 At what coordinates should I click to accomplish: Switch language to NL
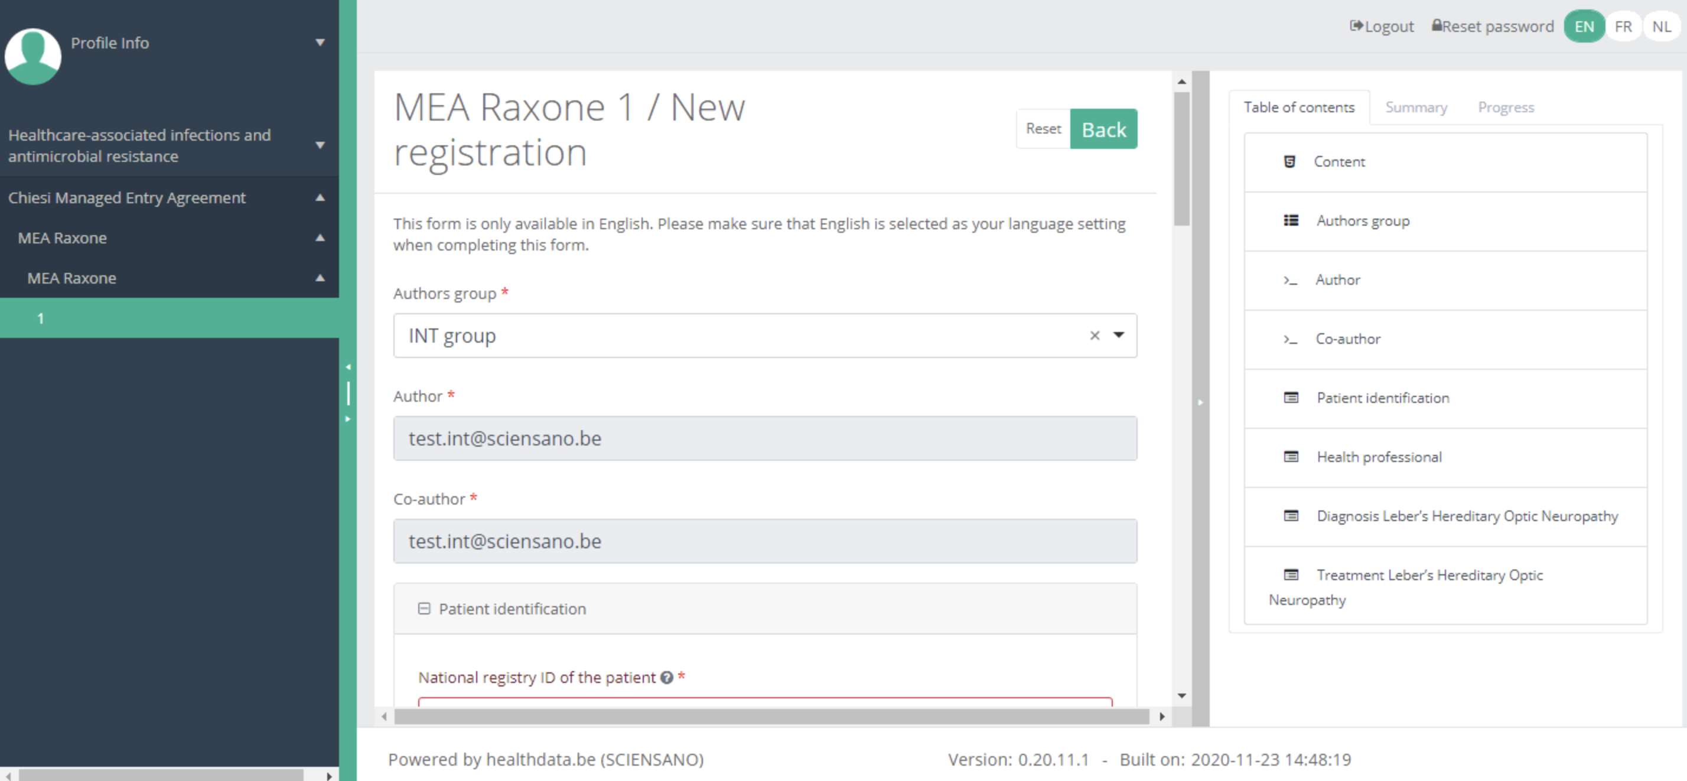coord(1662,26)
